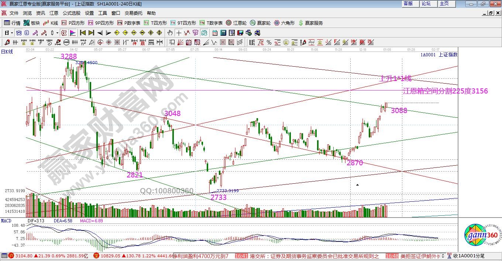
Task: Toggle the percent (%) line tool
Action: [x=269, y=42]
